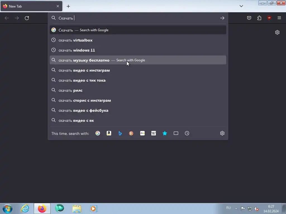Search this time with Bing
The image size is (286, 214).
(x=120, y=133)
